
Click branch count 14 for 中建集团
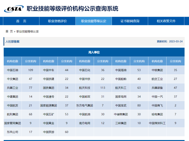coord(30,97)
